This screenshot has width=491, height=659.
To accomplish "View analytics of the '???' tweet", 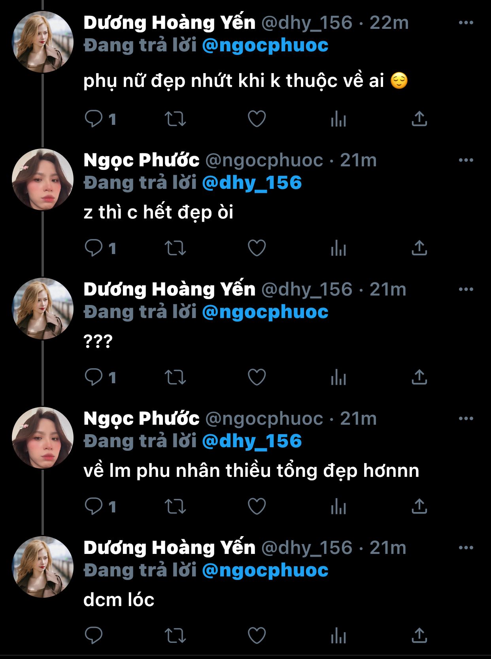I will (x=338, y=377).
